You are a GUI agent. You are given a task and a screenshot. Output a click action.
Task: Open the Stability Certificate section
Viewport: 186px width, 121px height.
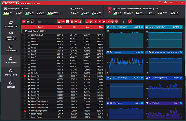pos(11,36)
